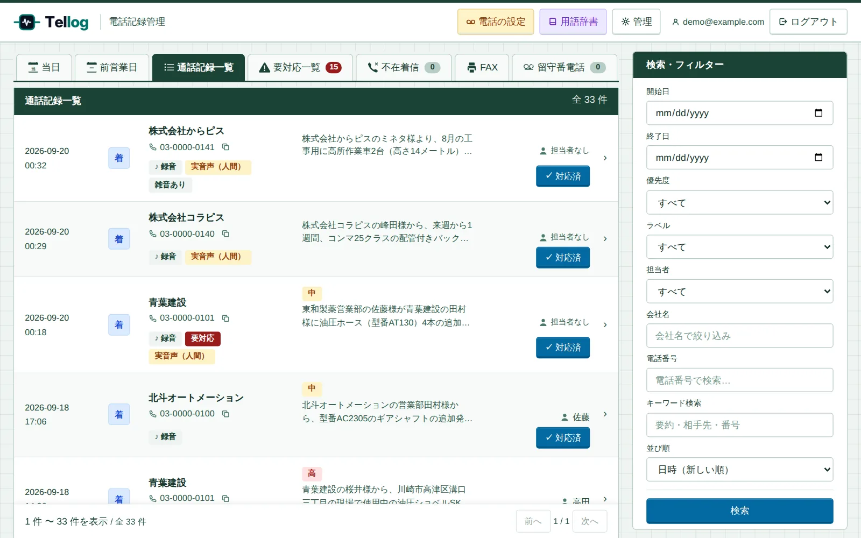Copy phone number 03-0000-0100
Viewport: 861px width, 538px height.
(x=226, y=414)
